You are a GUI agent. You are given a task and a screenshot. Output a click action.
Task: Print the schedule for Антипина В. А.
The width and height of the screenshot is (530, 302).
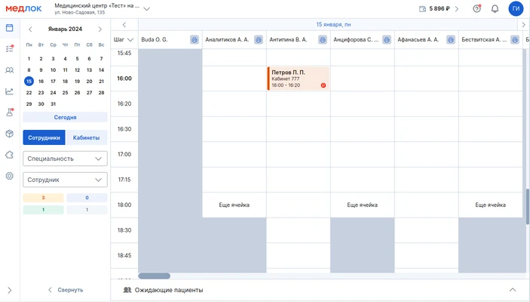point(323,39)
